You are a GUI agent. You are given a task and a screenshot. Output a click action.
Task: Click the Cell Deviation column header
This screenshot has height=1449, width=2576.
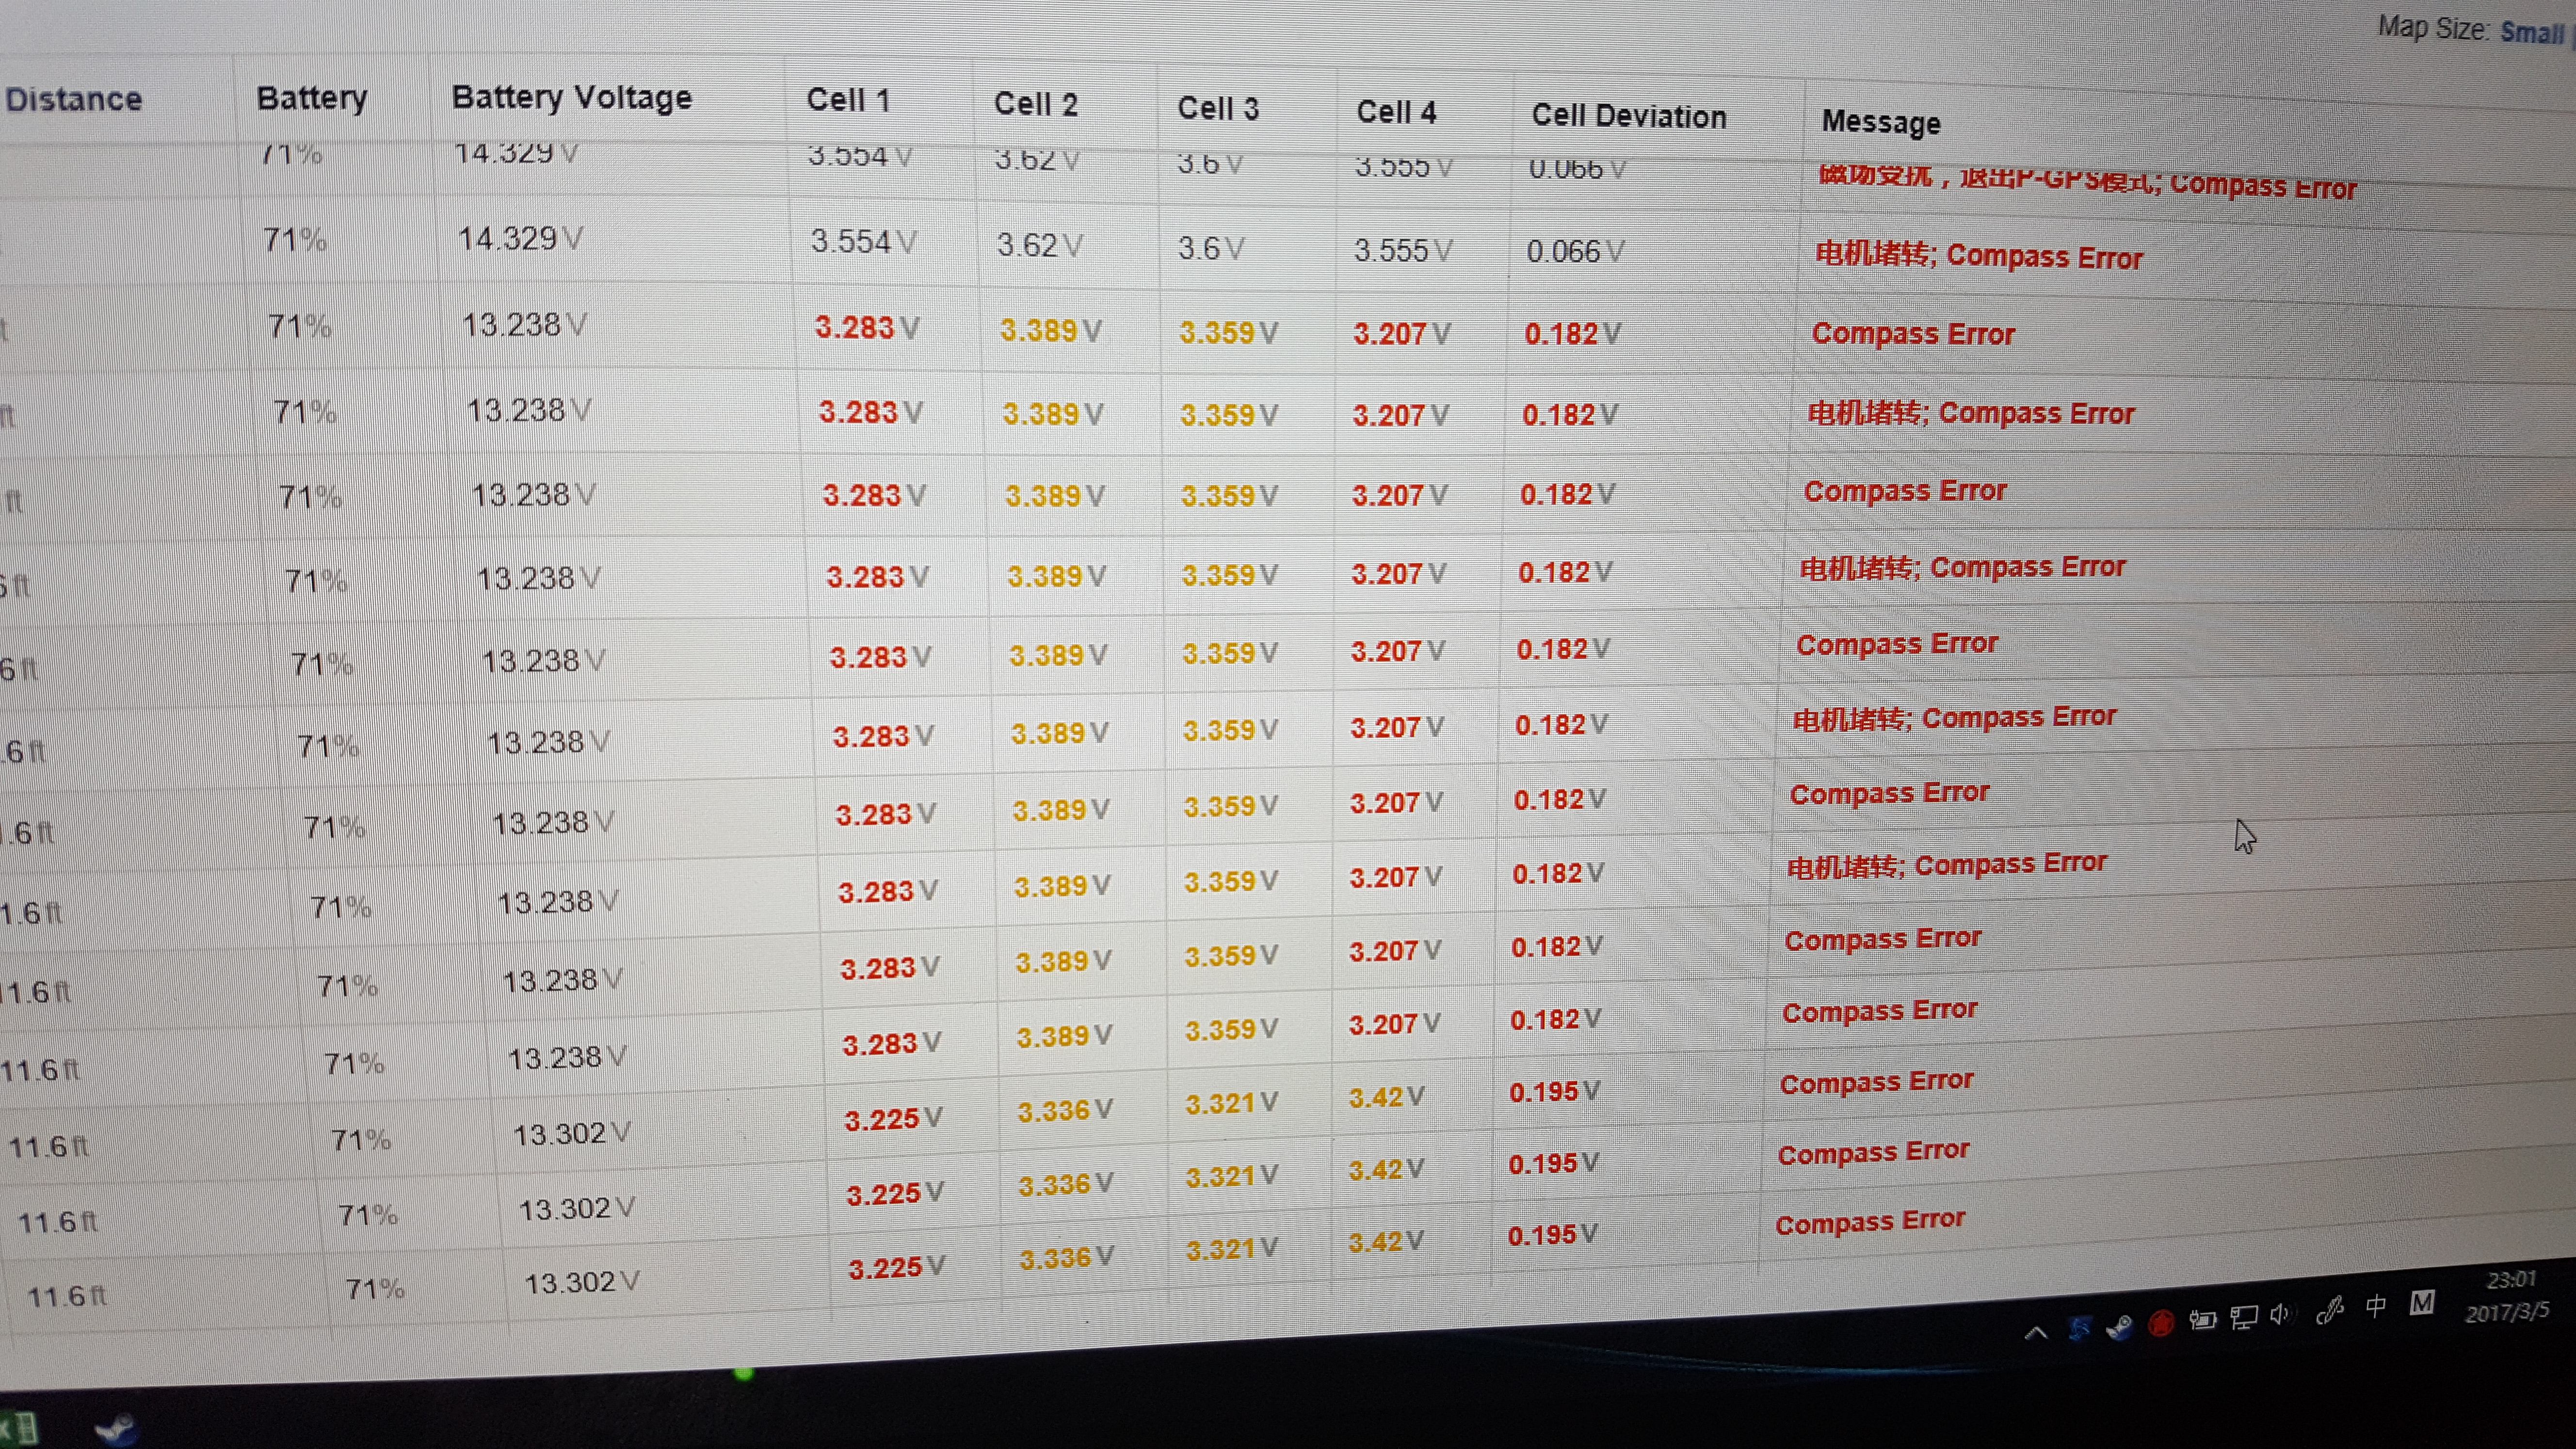(1628, 116)
